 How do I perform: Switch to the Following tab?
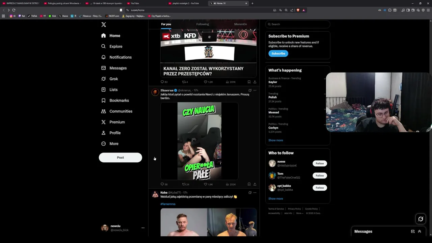tap(202, 24)
